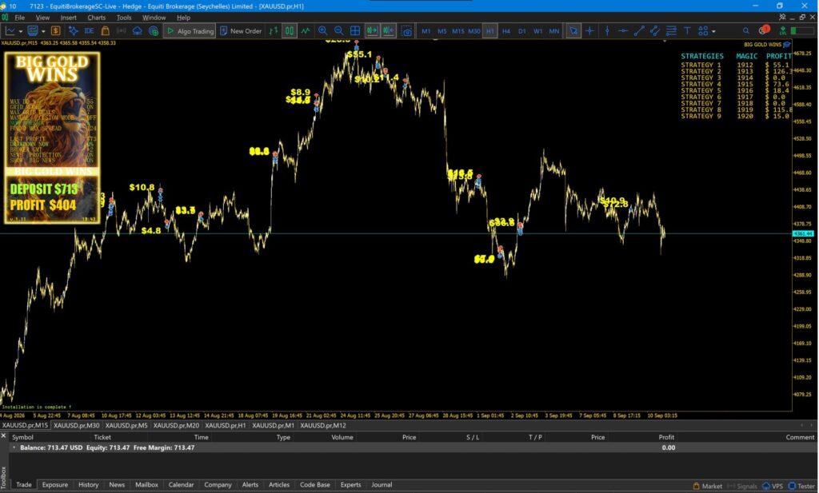The height and width of the screenshot is (493, 819).
Task: Select the crosshair tool
Action: [x=589, y=31]
